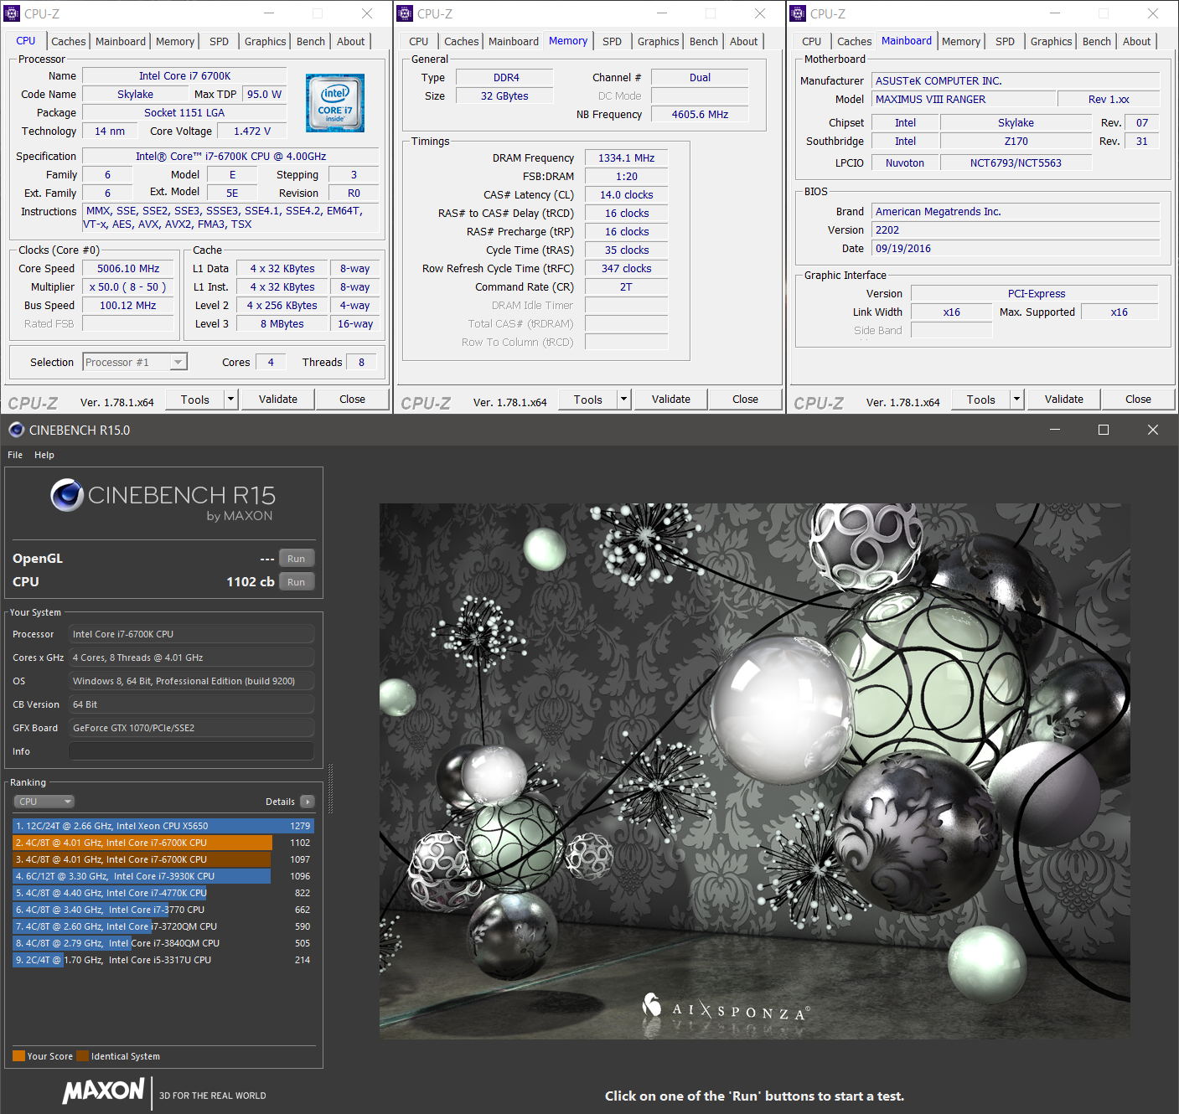The image size is (1179, 1114).
Task: Select ranking row scoring 1102
Action: [x=163, y=843]
